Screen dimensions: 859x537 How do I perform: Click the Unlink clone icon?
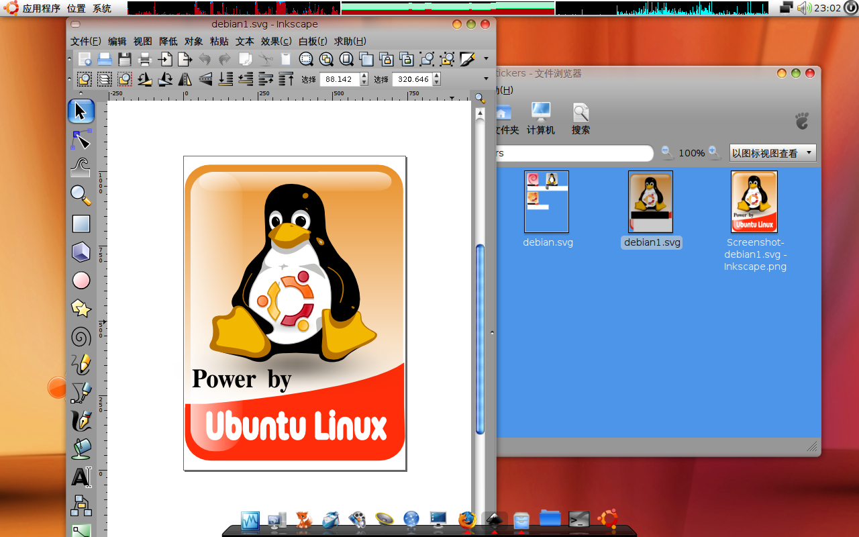(407, 59)
